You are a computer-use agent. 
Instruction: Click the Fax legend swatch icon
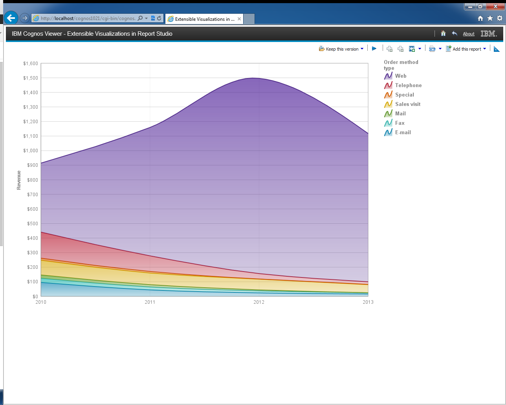click(x=388, y=123)
